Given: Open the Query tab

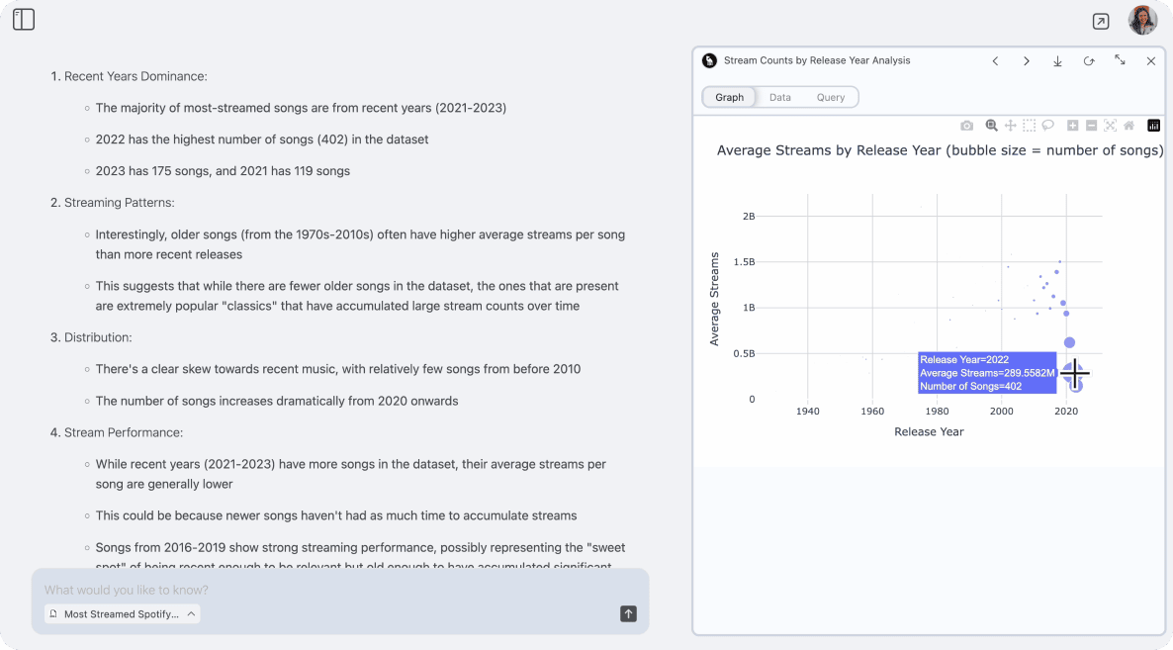Looking at the screenshot, I should pyautogui.click(x=831, y=97).
